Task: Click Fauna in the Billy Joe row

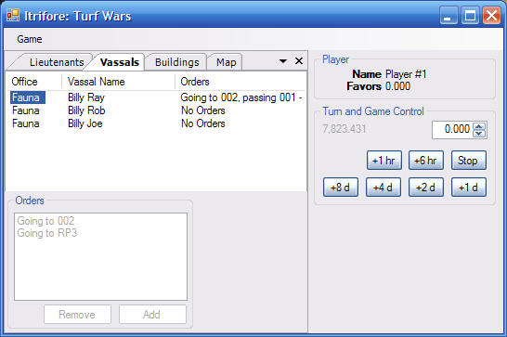Action: [26, 123]
